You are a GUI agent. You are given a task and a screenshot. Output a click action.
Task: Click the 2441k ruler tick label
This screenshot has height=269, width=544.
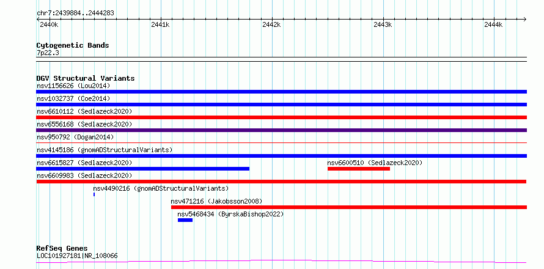[x=160, y=24]
